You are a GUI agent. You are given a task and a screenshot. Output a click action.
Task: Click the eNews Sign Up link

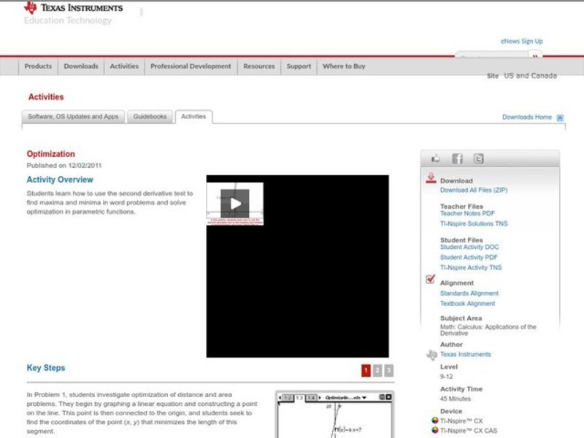pyautogui.click(x=521, y=42)
